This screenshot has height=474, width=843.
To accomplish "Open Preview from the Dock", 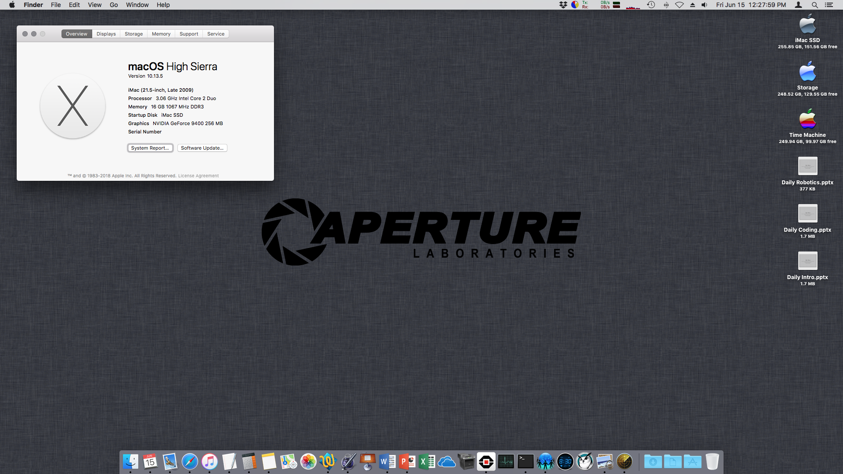I will coord(605,462).
